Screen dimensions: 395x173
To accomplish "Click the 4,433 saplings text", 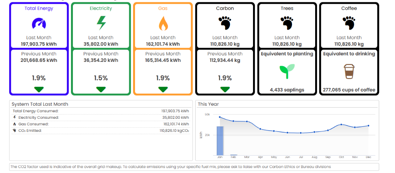I will pos(287,90).
